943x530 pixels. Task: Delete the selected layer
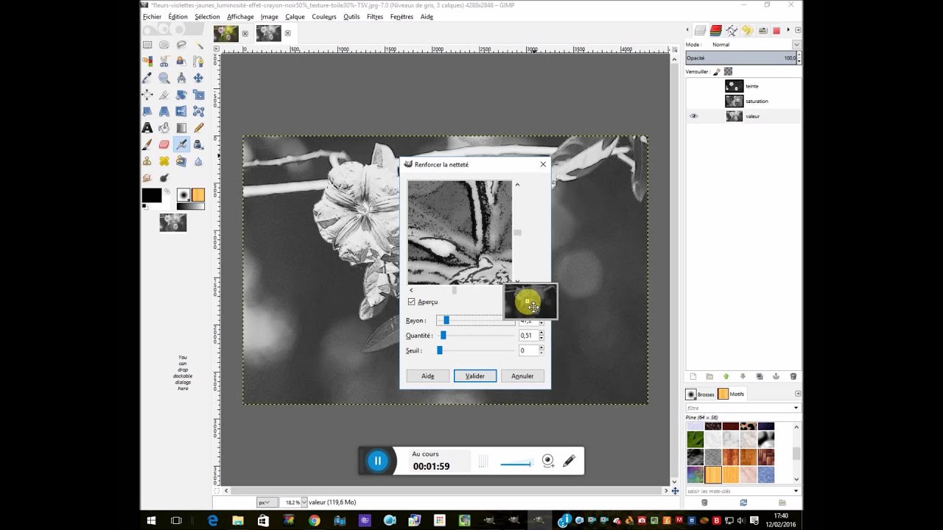tap(793, 376)
